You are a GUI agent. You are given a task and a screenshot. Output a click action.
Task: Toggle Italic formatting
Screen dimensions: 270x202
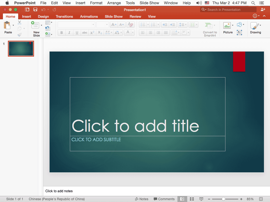tap(69, 33)
